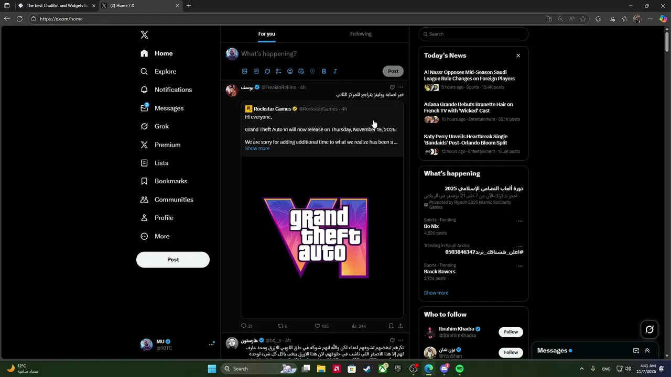This screenshot has height=377, width=671.
Task: Open Messages in the sidebar
Action: click(x=162, y=108)
